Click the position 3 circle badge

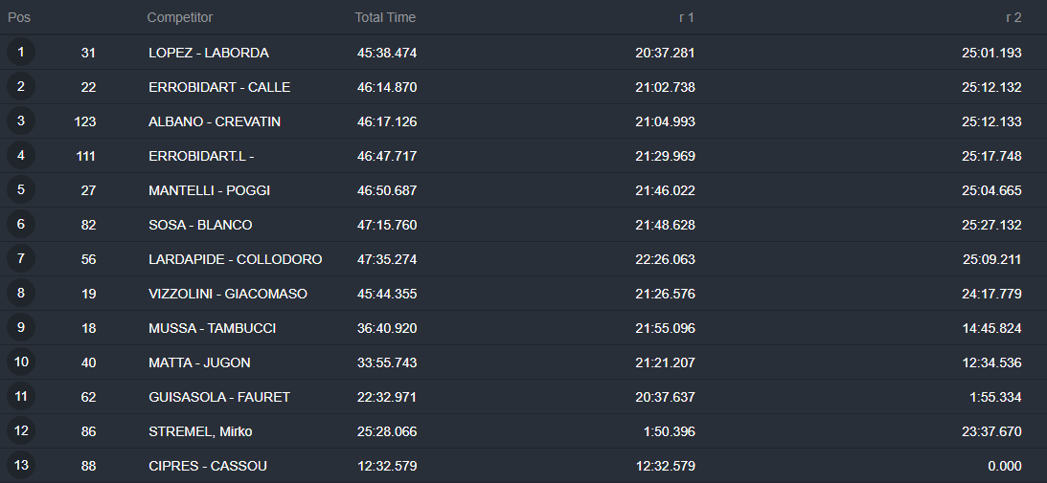click(21, 121)
